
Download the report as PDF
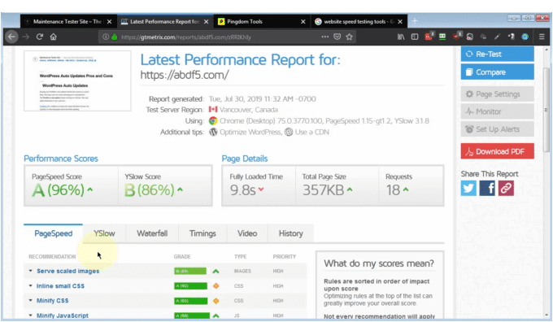tap(497, 152)
